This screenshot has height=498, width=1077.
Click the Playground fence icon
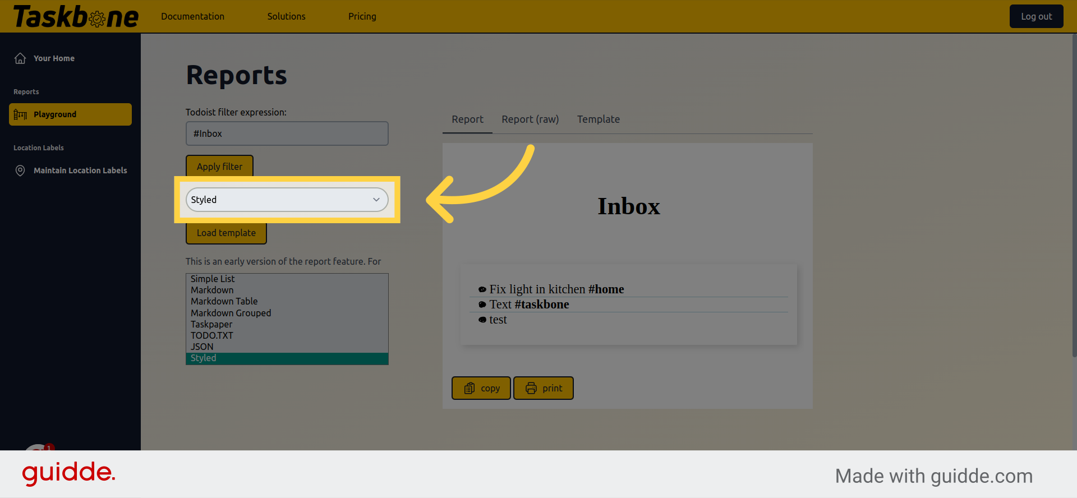20,114
